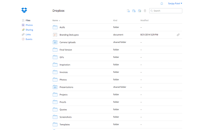
Task: Open the notifications bell icon
Action: pos(162,4)
